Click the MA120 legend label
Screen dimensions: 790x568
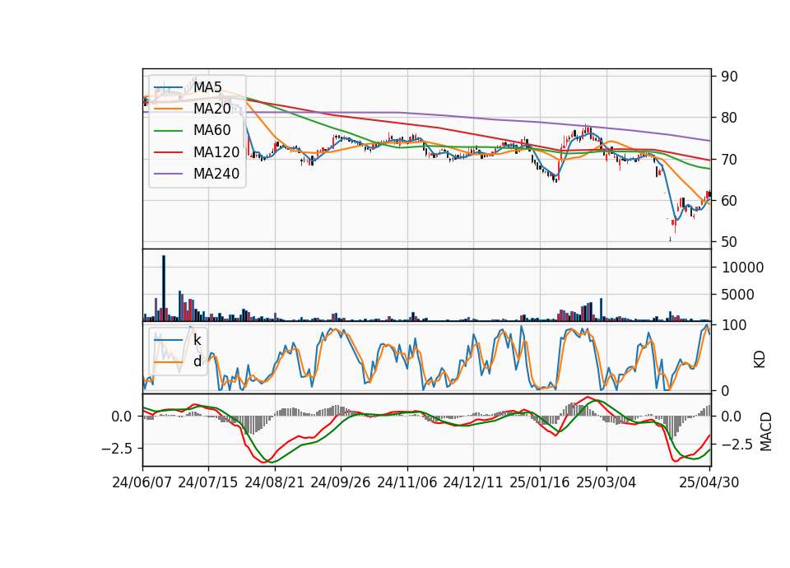pos(216,152)
